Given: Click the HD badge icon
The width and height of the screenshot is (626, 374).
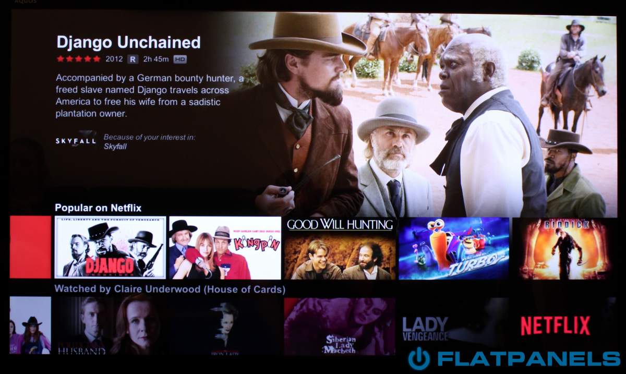Looking at the screenshot, I should click(x=180, y=59).
